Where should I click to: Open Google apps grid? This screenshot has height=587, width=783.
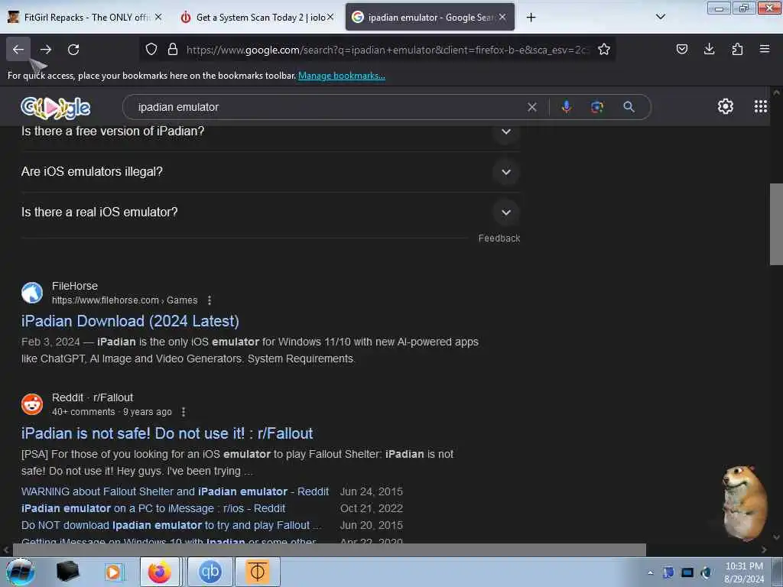click(761, 106)
